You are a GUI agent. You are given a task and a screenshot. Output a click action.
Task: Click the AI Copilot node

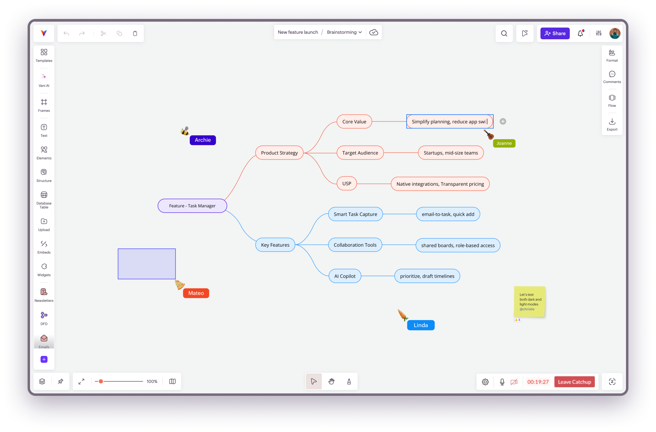[x=345, y=276]
